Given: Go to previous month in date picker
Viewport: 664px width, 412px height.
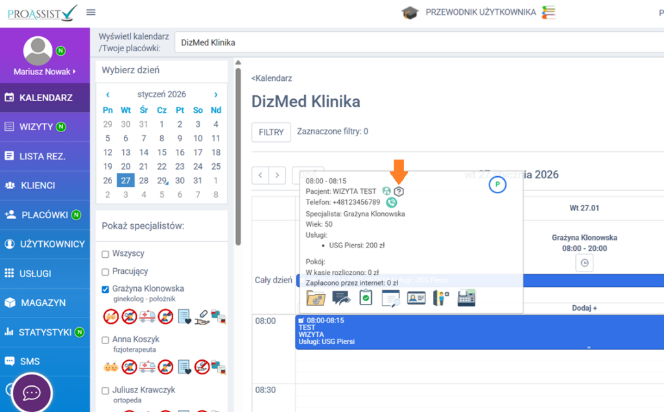Looking at the screenshot, I should (108, 95).
